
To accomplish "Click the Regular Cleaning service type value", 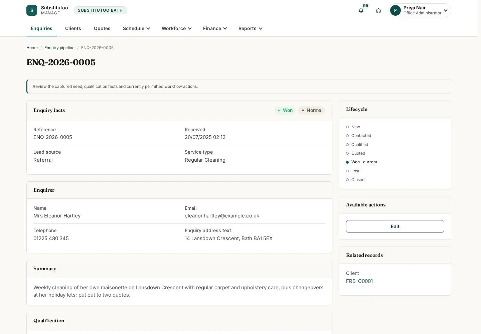I will tap(205, 160).
